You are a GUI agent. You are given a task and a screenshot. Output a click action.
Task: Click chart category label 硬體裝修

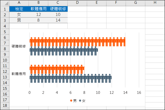[x=19, y=46]
